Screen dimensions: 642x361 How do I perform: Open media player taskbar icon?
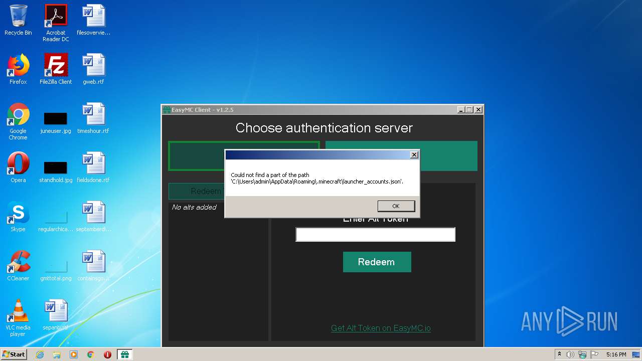coord(74,354)
